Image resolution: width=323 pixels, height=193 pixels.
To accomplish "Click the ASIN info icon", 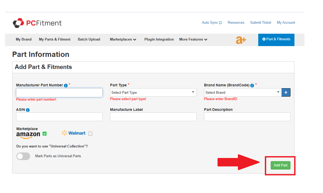I will (x=28, y=110).
